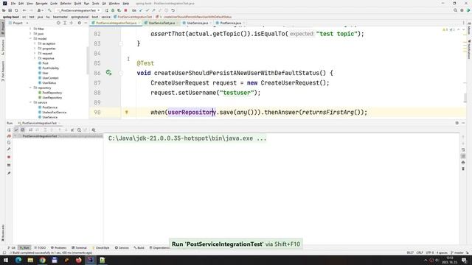
Task: Click the master git branch widget
Action: [457, 252]
